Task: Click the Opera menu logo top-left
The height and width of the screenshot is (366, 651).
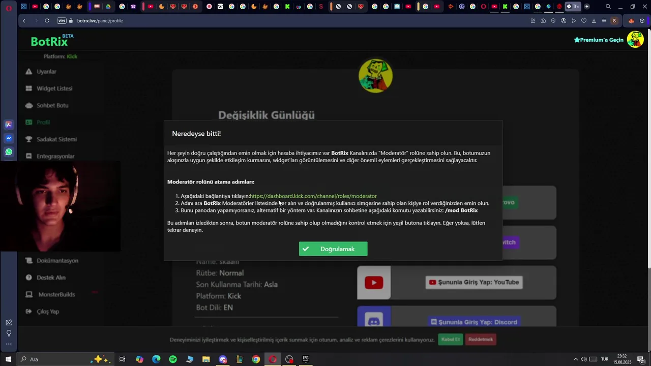Action: coord(9,8)
